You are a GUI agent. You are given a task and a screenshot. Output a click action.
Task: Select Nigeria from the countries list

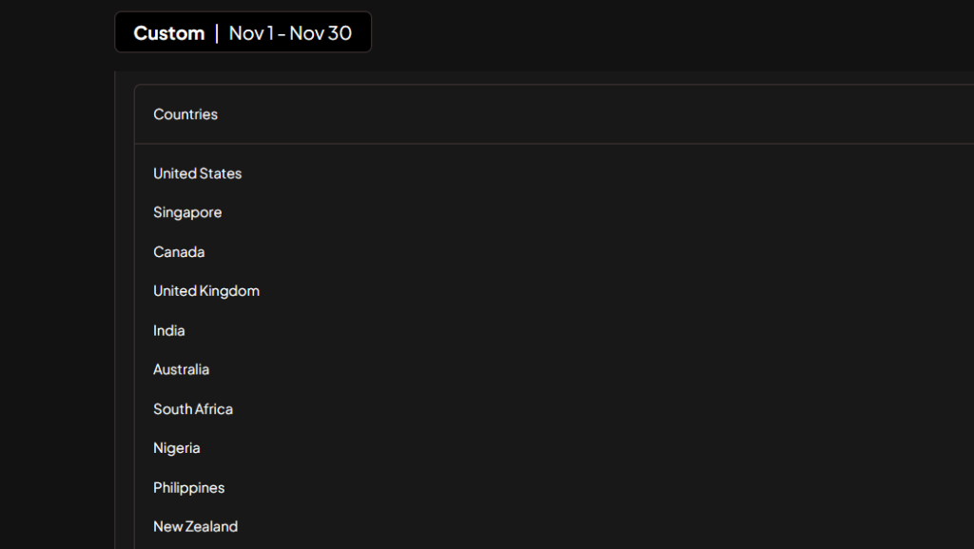click(177, 448)
